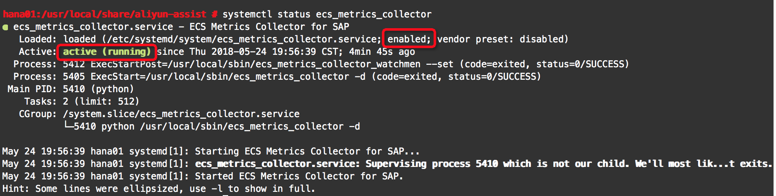This screenshot has height=196, width=776.
Task: Click the CGroup /system.slice path
Action: (x=181, y=114)
